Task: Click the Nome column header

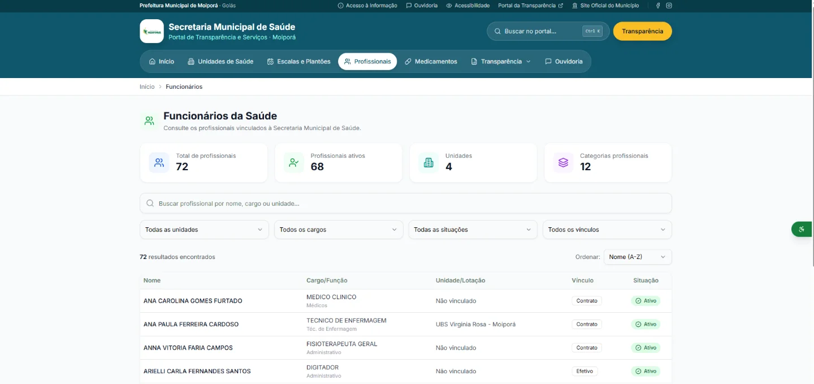Action: (x=152, y=281)
